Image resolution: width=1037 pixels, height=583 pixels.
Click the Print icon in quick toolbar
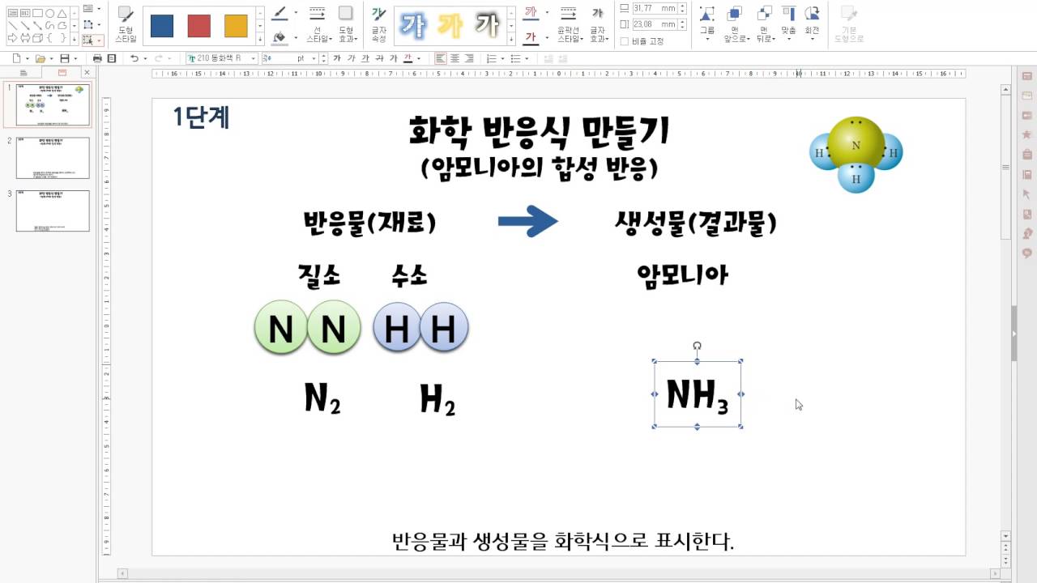click(97, 58)
